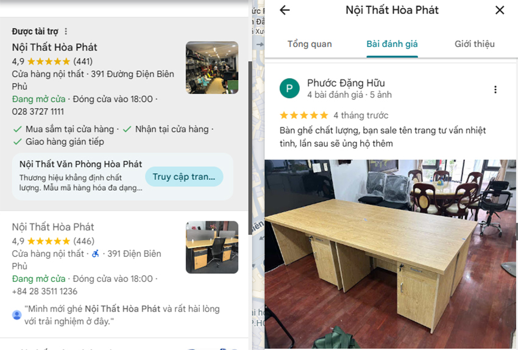This screenshot has width=518, height=350.
Task: Go back using the left arrow icon
Action: [285, 10]
